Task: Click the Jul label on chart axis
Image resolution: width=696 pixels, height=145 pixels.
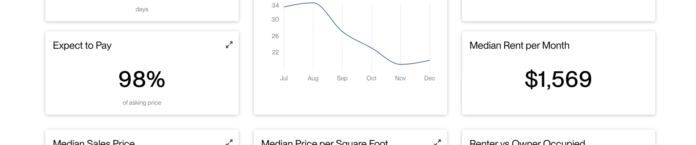Action: [284, 78]
